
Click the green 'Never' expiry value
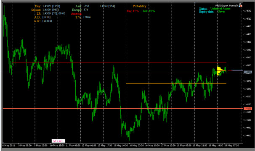tap(221, 11)
